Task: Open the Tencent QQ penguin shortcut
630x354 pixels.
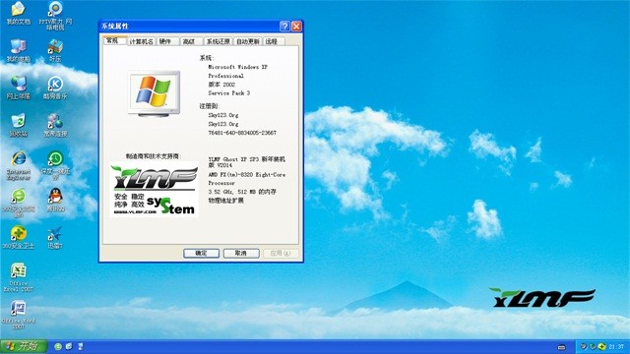Action: point(55,201)
